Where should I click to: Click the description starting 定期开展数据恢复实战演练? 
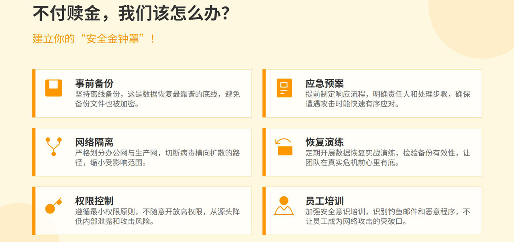(x=388, y=158)
